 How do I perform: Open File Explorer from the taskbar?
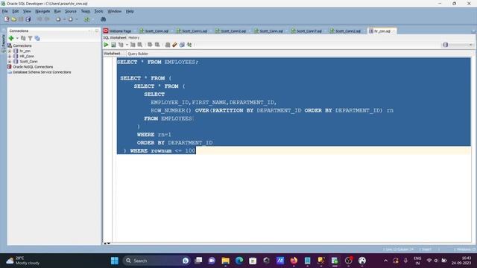225,261
